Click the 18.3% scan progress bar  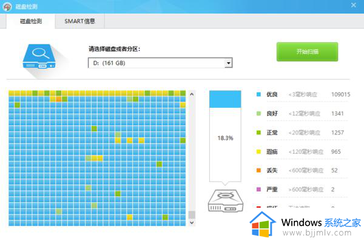(x=225, y=136)
